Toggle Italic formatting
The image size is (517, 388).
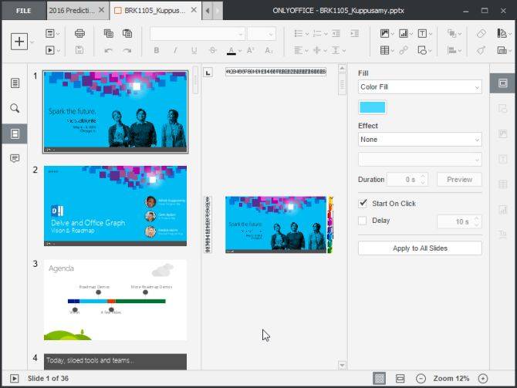(175, 50)
